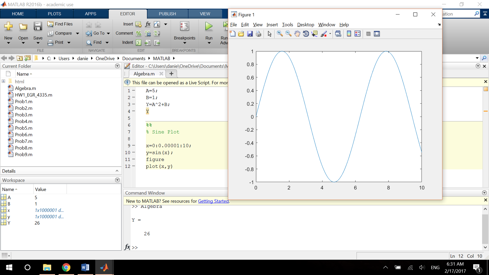Click the Smart Indent icon
Screen dimensions: 489x275
point(139,42)
